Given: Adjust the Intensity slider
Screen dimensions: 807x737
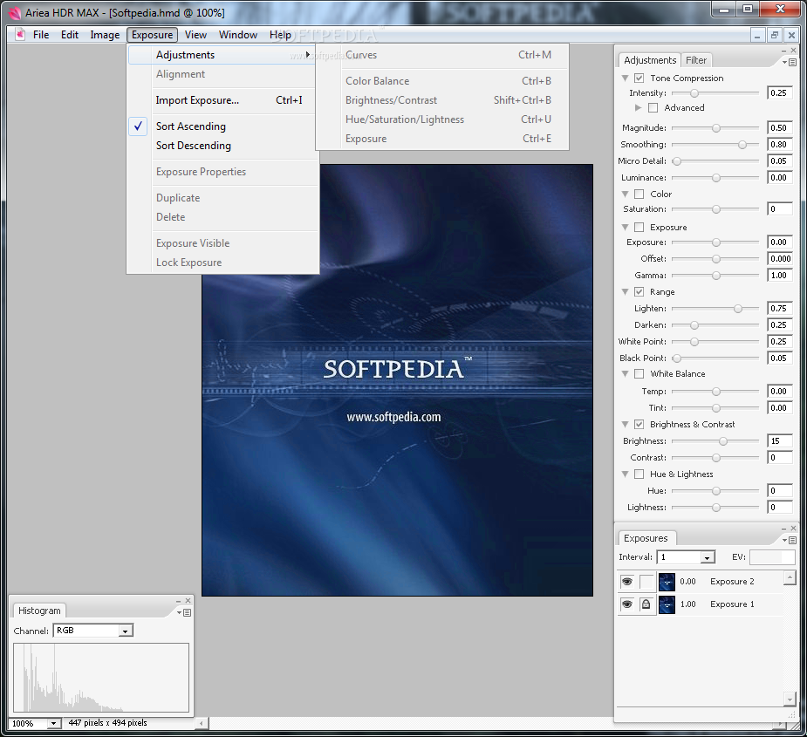Looking at the screenshot, I should pos(694,93).
